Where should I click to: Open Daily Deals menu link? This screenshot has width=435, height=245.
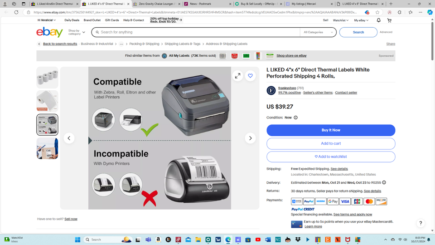tap(72, 20)
